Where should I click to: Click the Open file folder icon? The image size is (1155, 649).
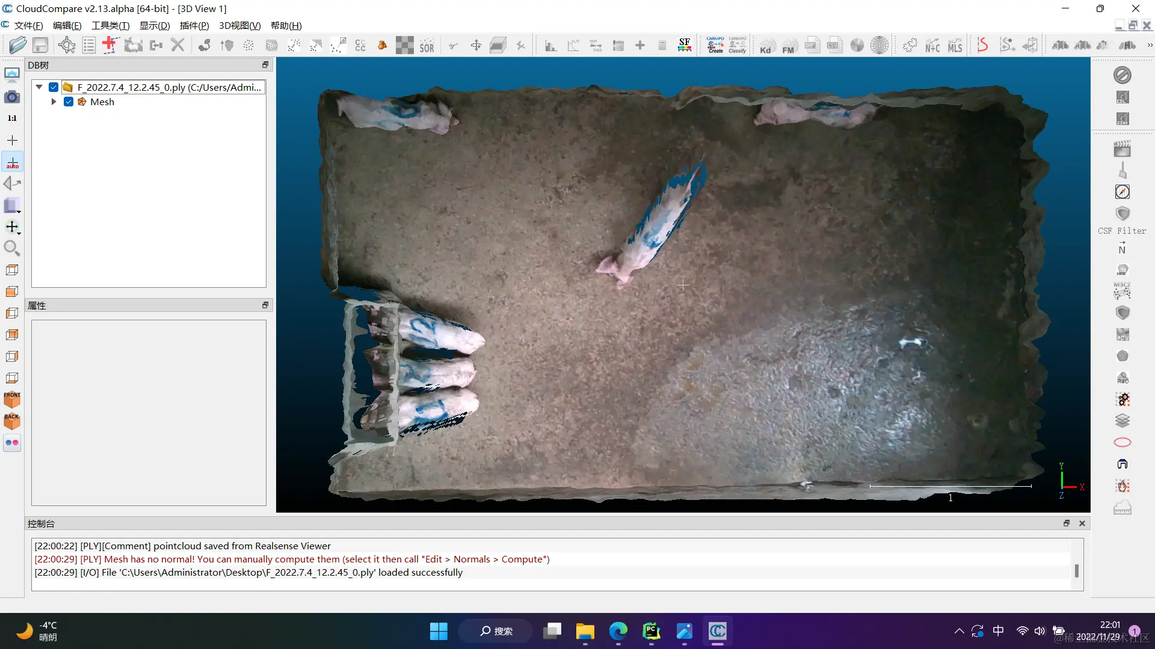(17, 45)
